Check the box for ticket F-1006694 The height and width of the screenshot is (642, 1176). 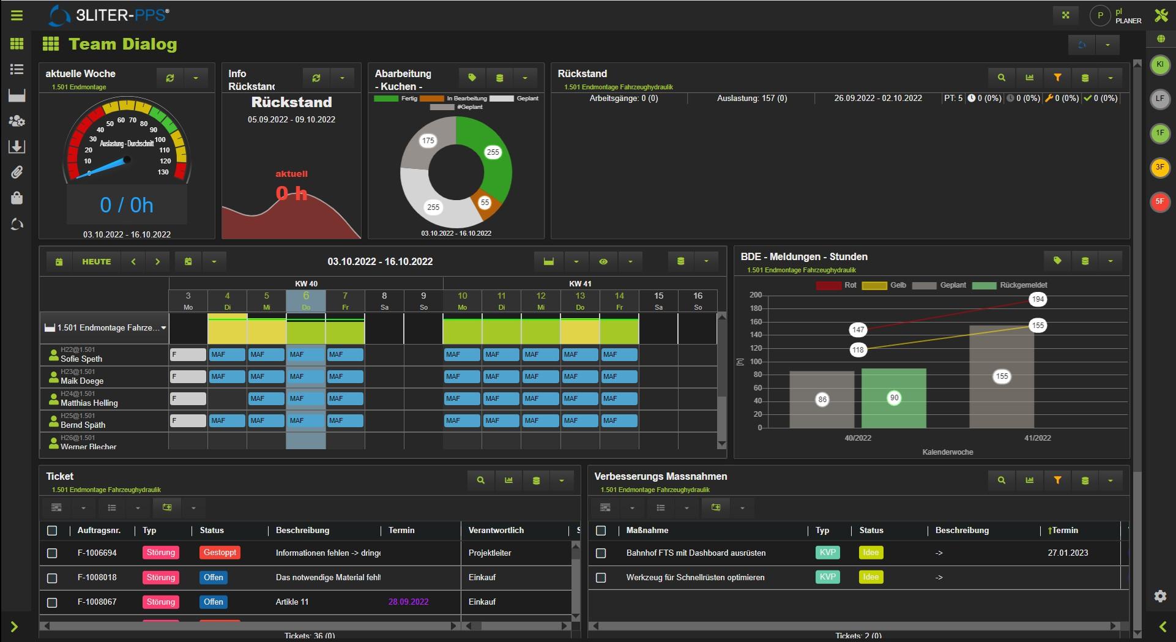point(52,553)
